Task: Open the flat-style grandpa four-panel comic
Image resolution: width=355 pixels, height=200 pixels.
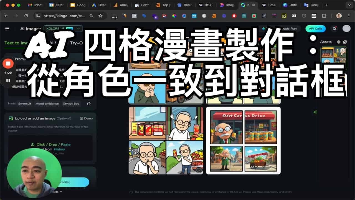Action: [166, 140]
